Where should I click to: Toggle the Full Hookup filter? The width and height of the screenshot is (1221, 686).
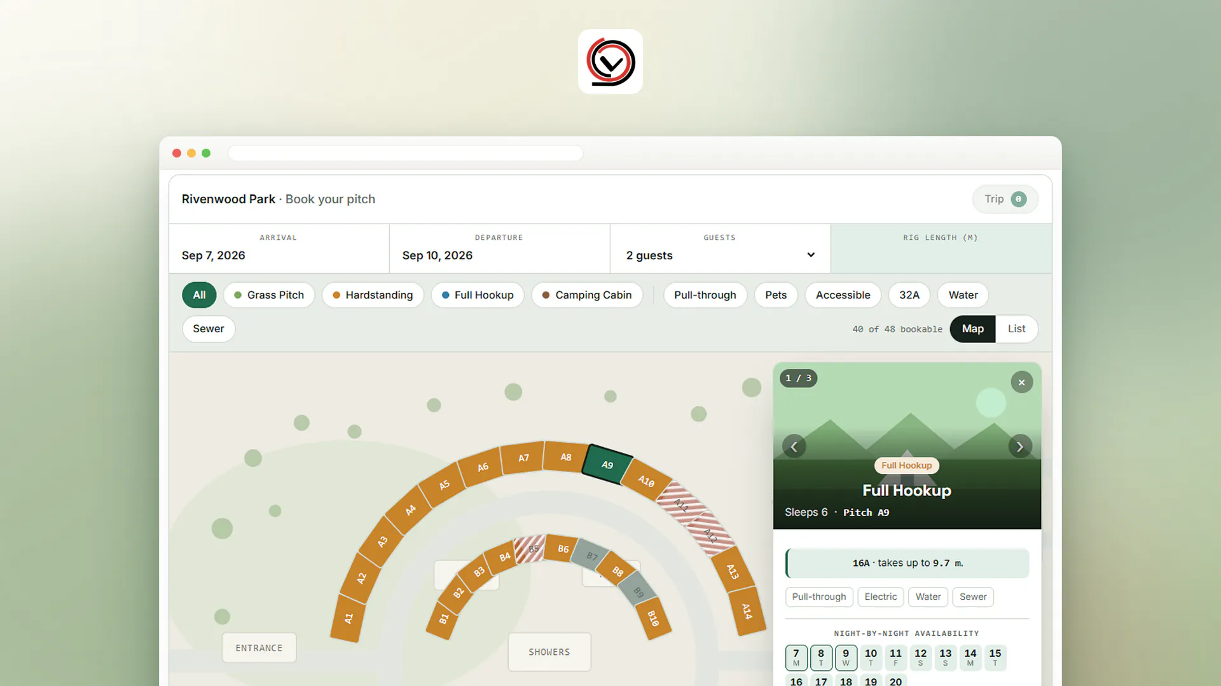coord(478,295)
